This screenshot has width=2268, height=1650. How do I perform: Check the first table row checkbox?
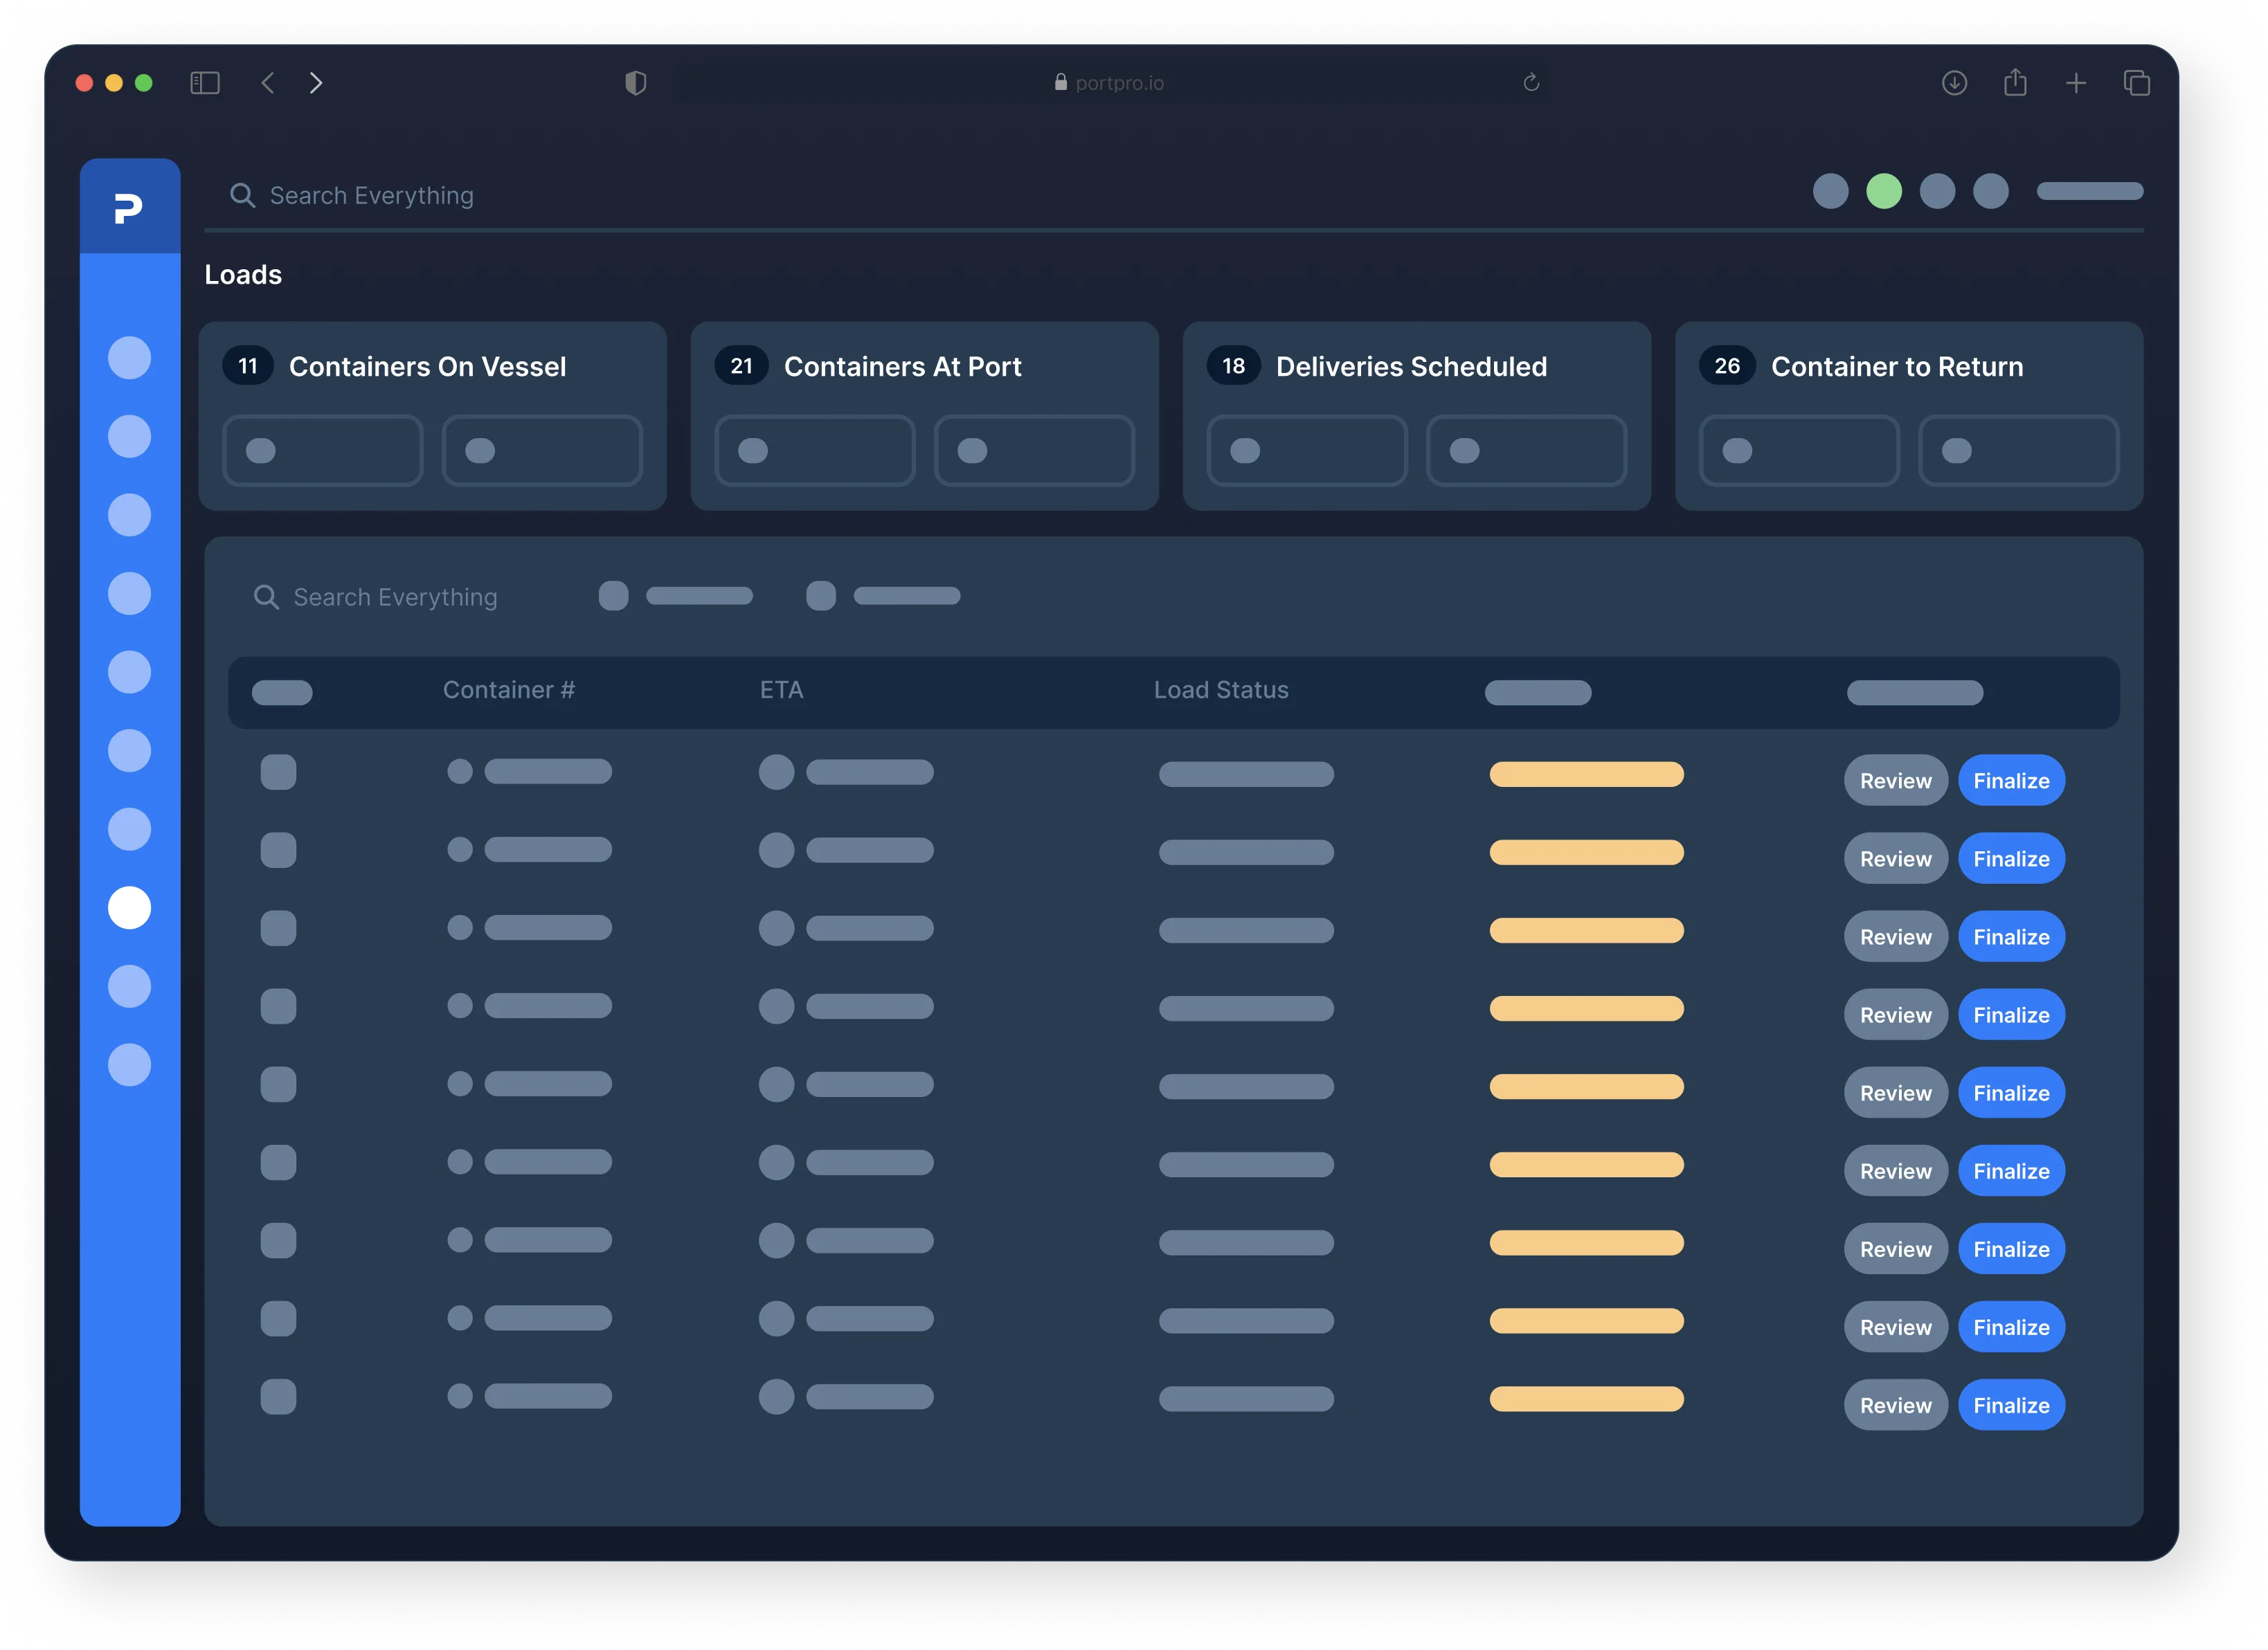click(278, 772)
